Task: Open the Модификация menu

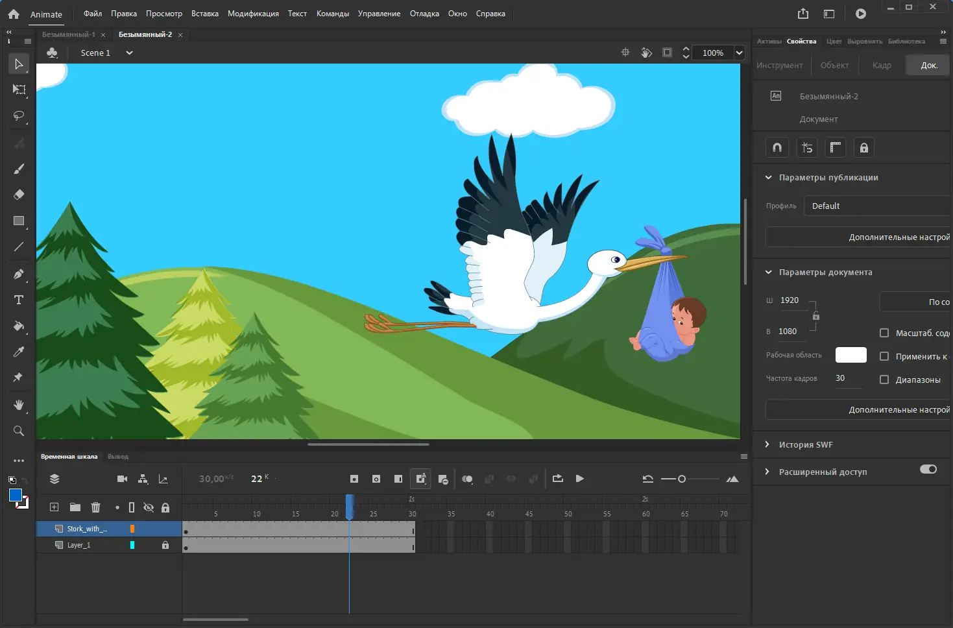Action: [253, 13]
